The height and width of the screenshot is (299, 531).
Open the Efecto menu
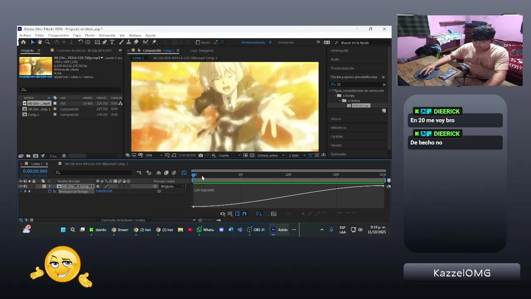coord(90,35)
